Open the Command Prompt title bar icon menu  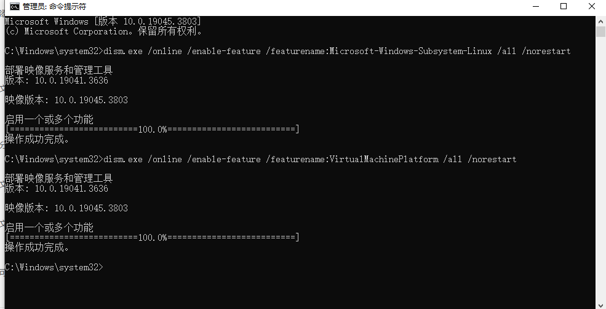(x=15, y=7)
